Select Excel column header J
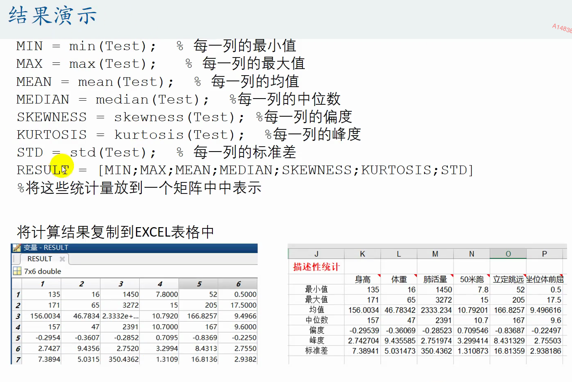 [316, 254]
